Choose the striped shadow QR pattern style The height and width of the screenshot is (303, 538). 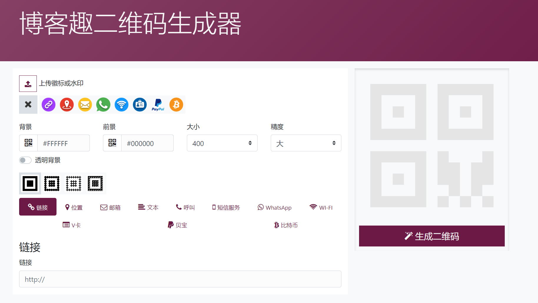[95, 183]
